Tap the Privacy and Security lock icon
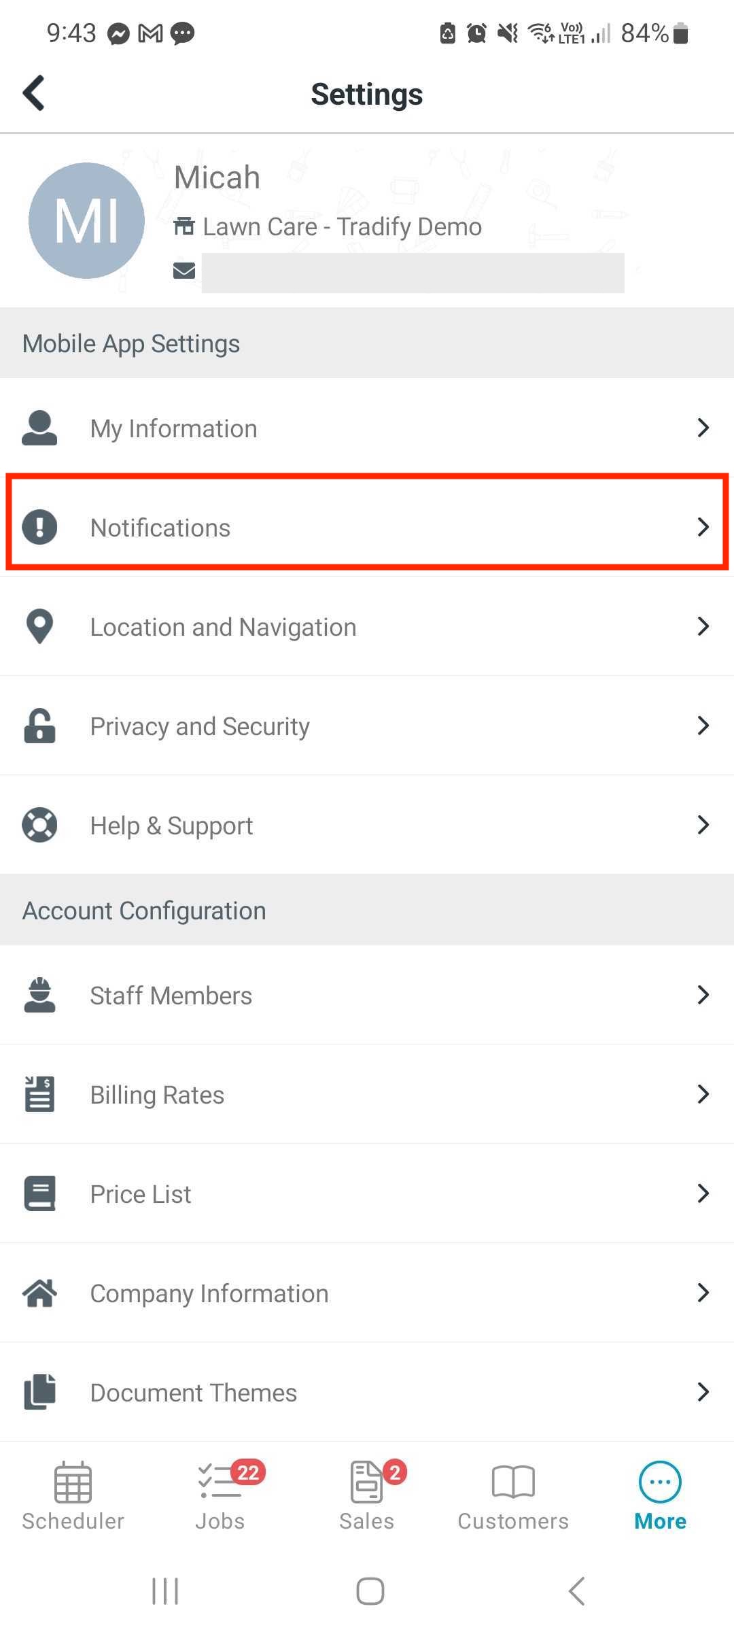The image size is (734, 1632). [x=39, y=726]
